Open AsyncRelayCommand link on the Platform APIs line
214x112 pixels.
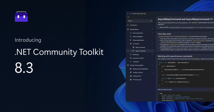click(x=175, y=28)
